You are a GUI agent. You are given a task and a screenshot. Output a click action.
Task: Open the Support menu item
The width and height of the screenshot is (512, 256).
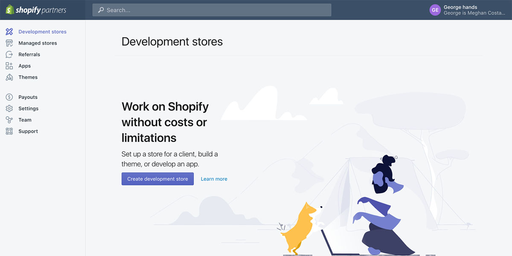(28, 131)
